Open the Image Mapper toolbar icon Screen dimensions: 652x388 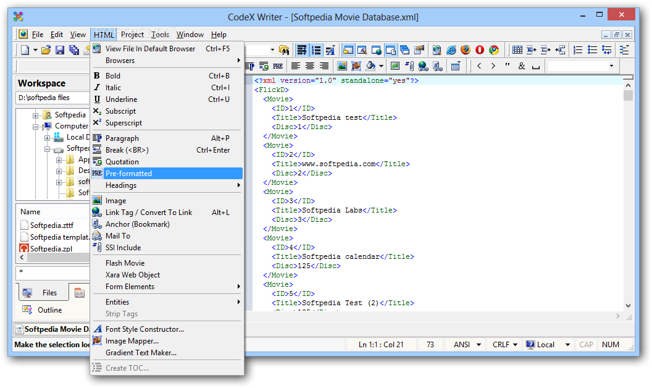coord(356,66)
